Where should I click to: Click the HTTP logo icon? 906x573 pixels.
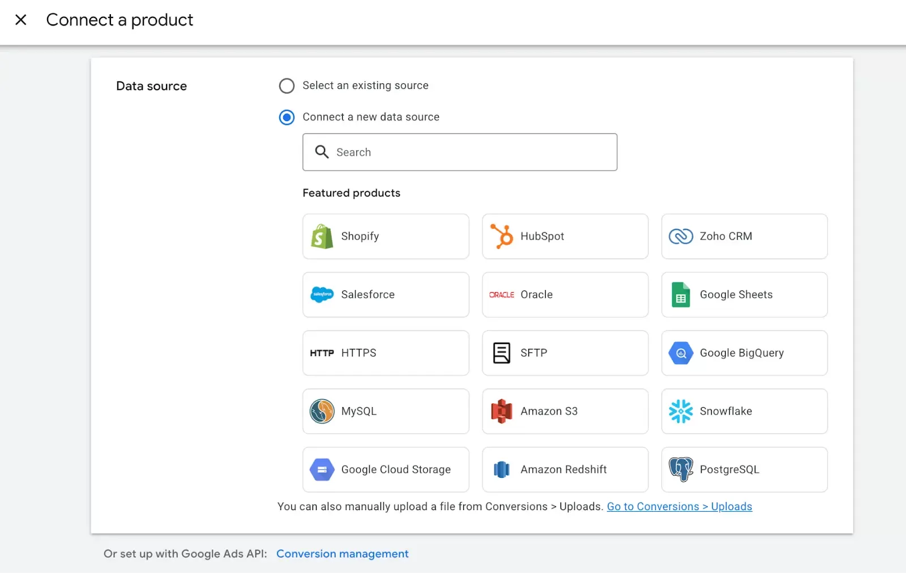click(x=322, y=353)
